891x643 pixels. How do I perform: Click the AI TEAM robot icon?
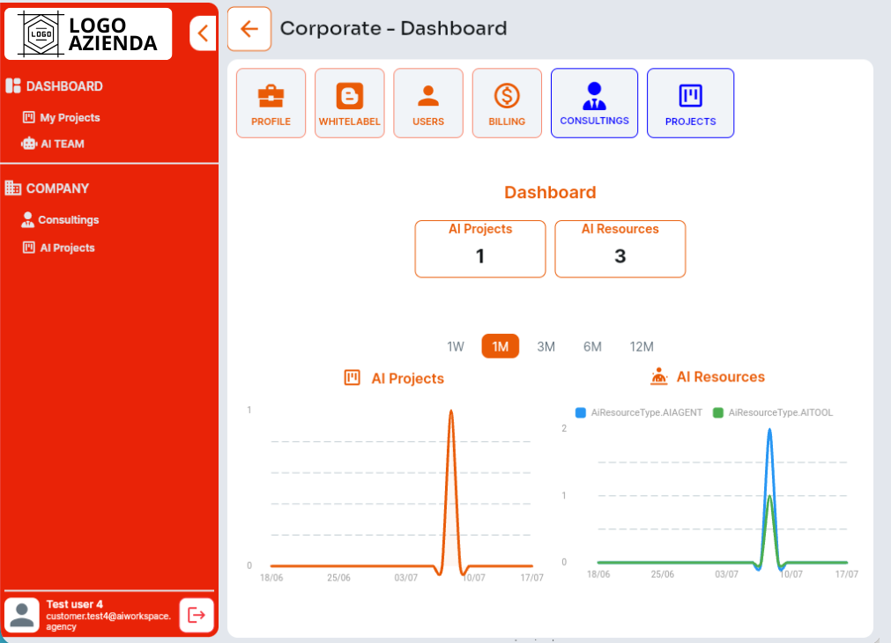click(x=29, y=144)
